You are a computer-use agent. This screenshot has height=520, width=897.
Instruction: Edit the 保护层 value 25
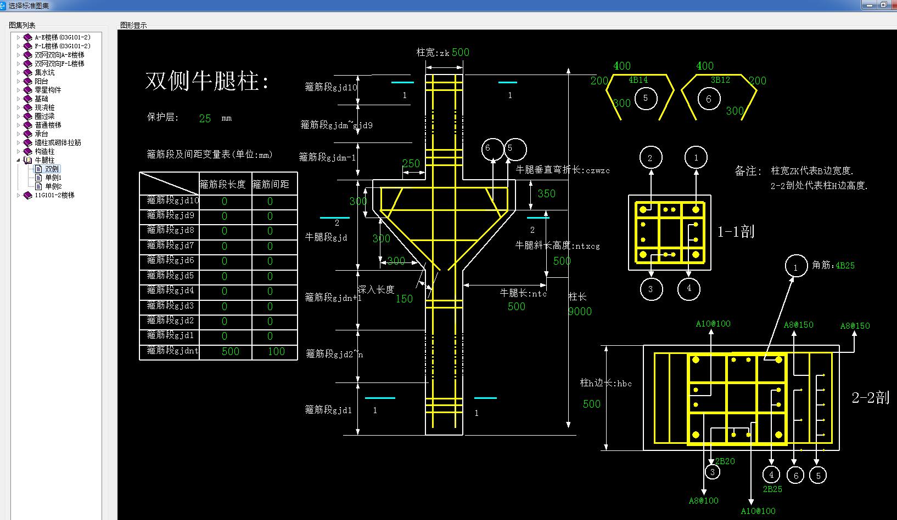[205, 118]
